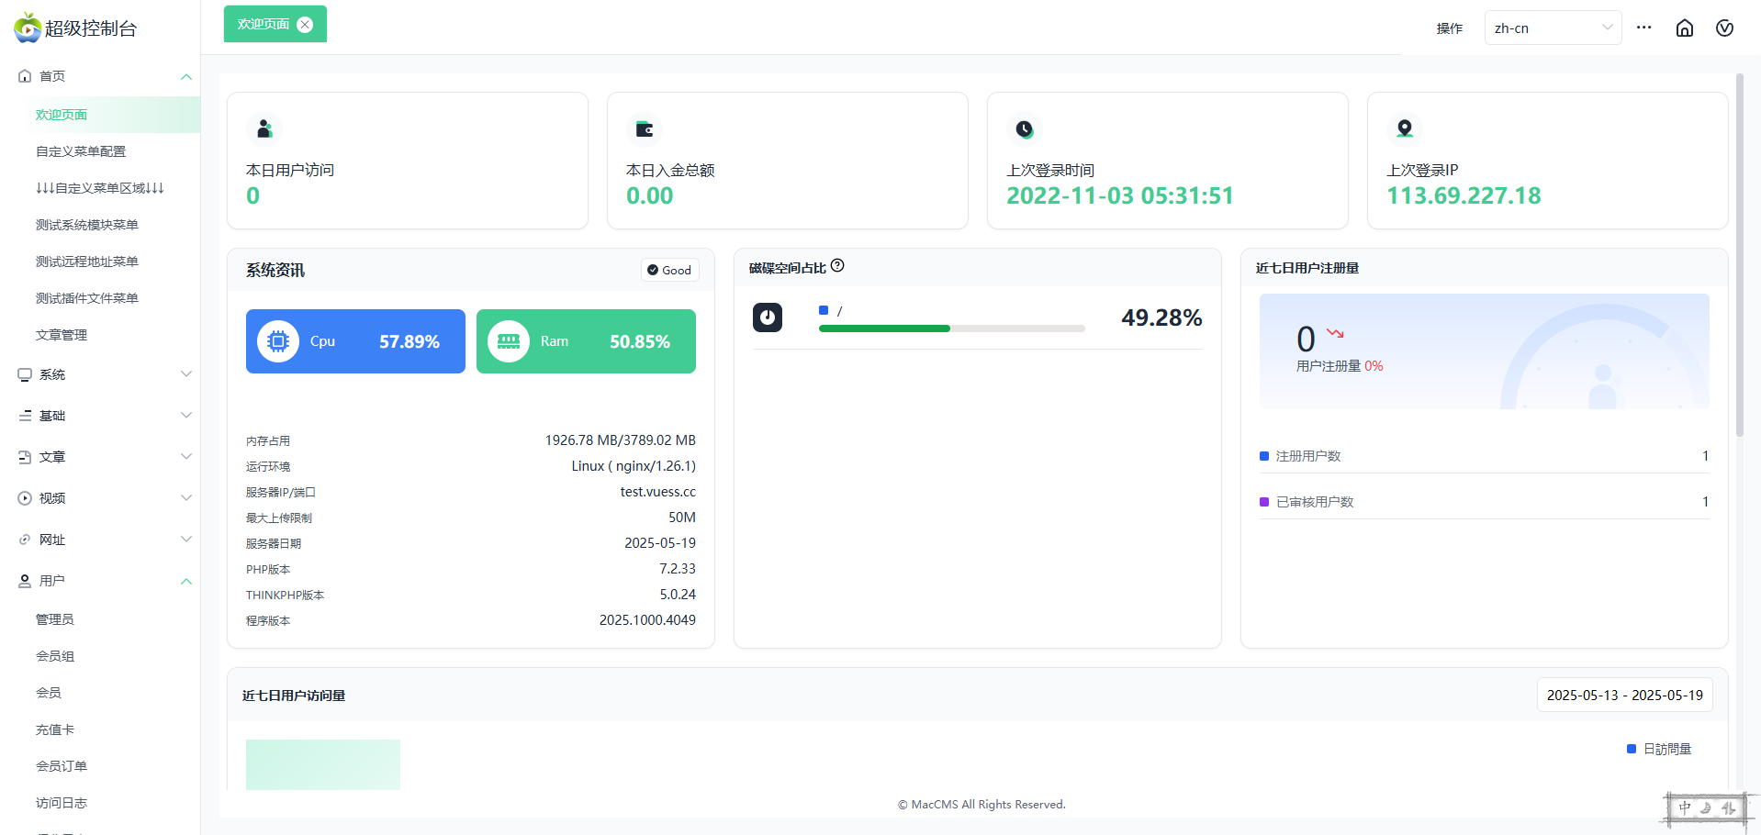This screenshot has width=1761, height=835.
Task: Open 自定义菜单配置 in the sidebar
Action: pyautogui.click(x=81, y=151)
